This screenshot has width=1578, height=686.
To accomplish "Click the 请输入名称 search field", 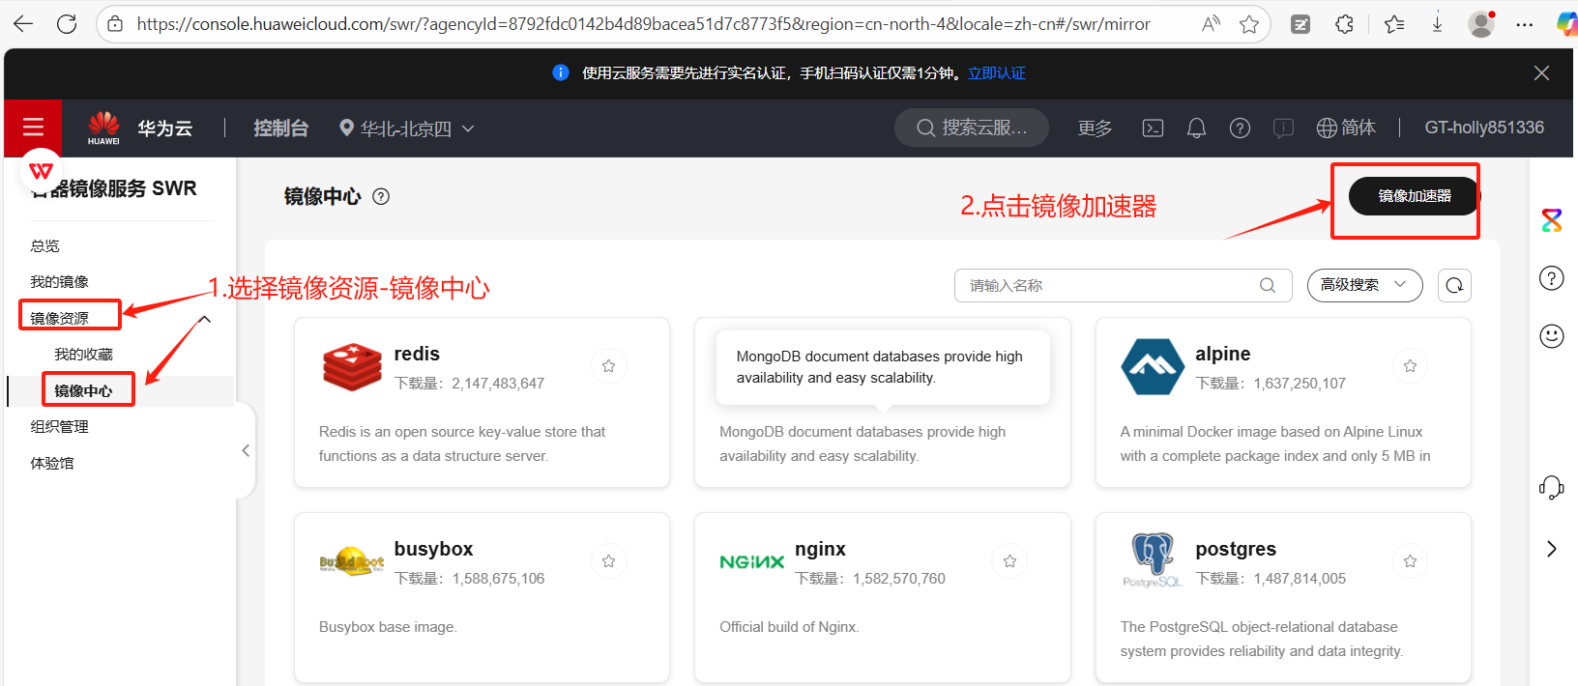I will pyautogui.click(x=1124, y=285).
